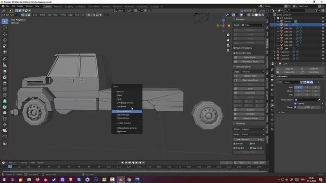Activate the Scale tool
Image resolution: width=326 pixels, height=183 pixels.
click(5, 46)
